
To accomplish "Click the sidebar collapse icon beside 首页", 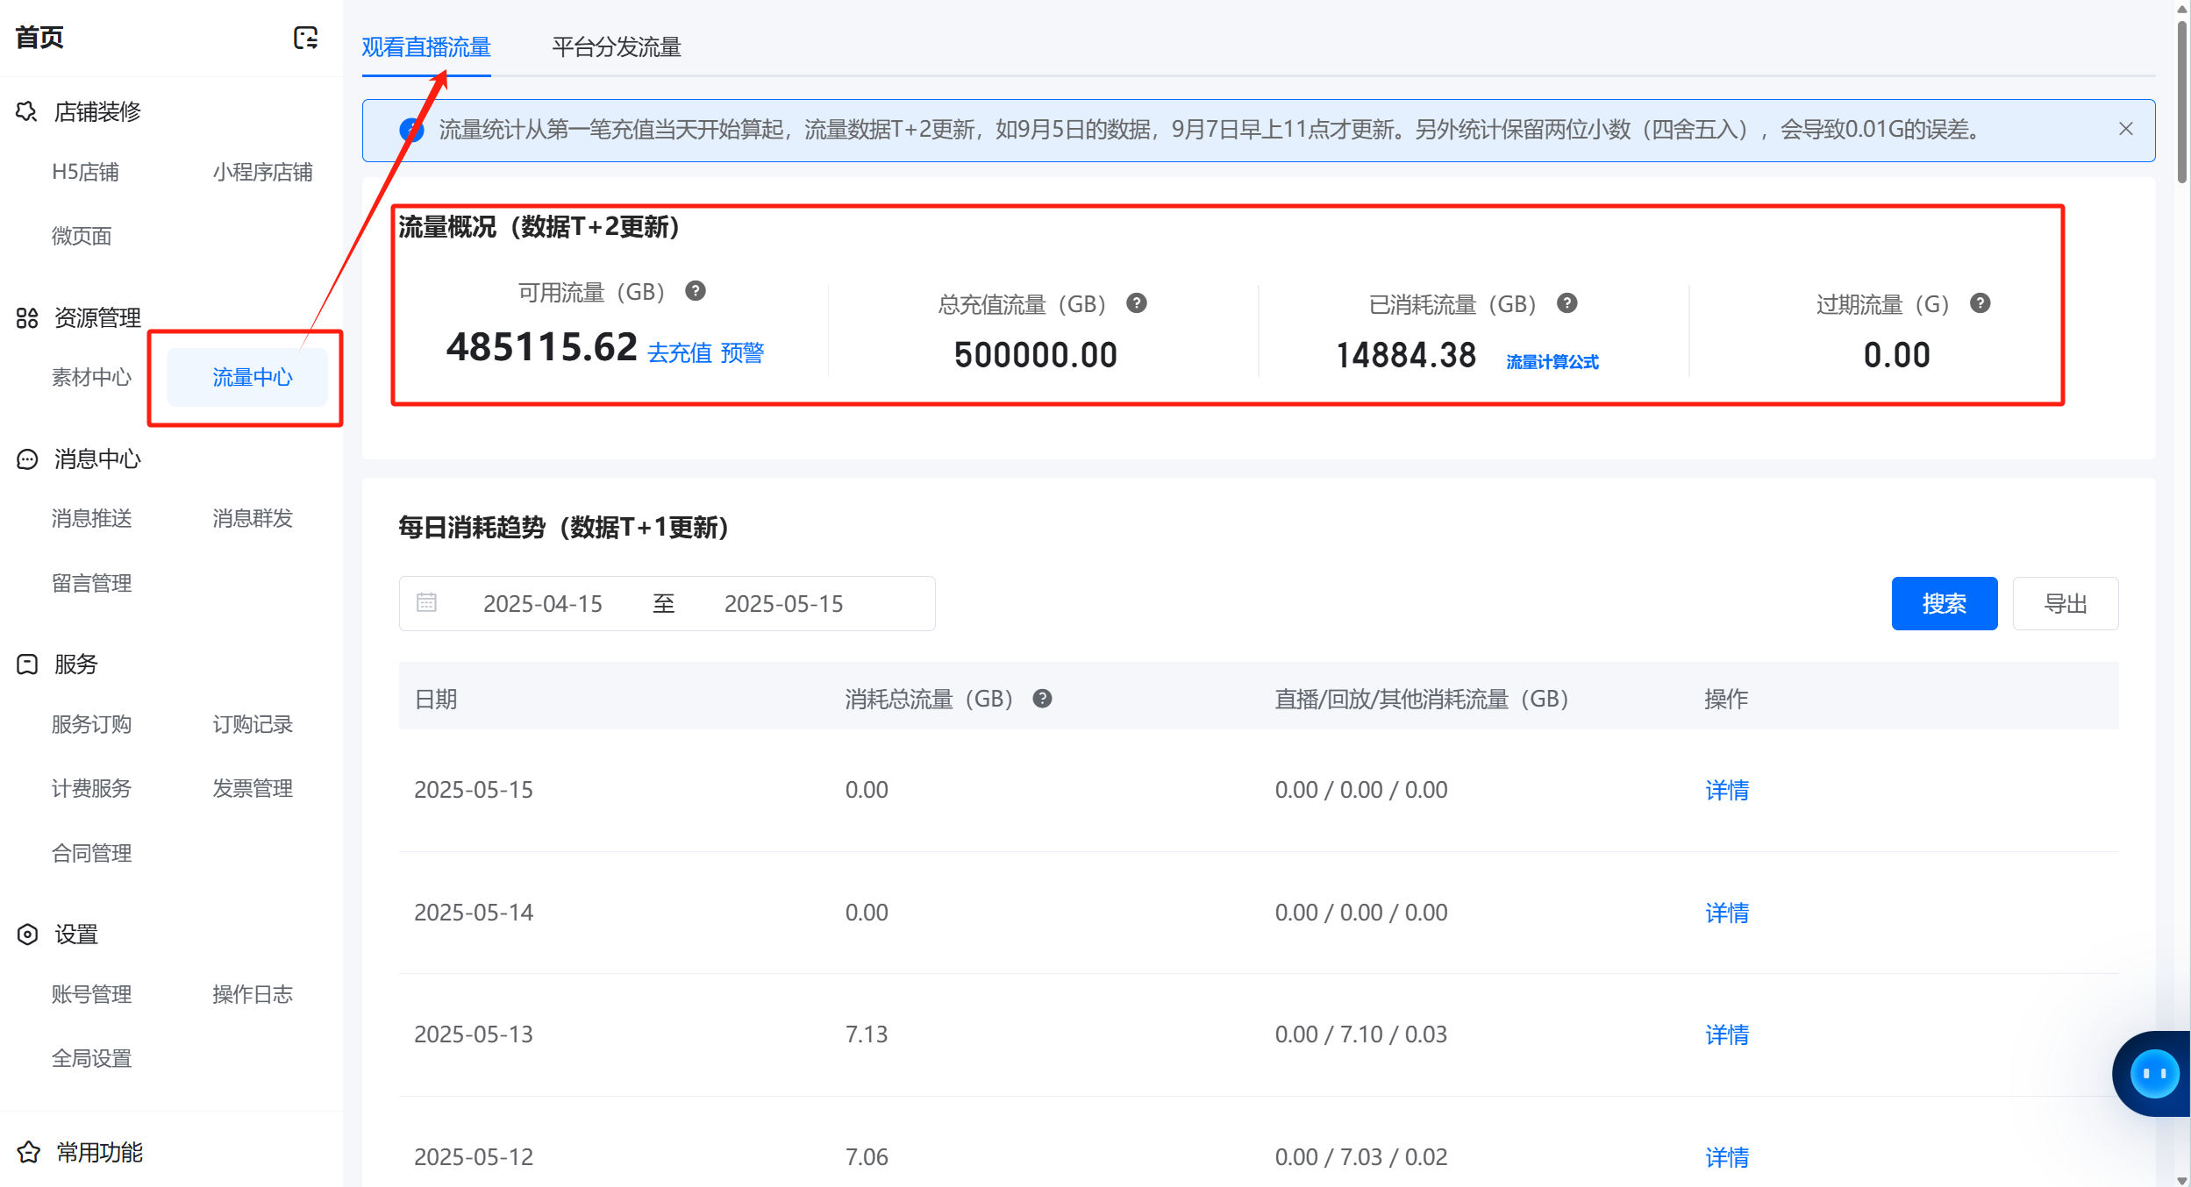I will tap(305, 38).
